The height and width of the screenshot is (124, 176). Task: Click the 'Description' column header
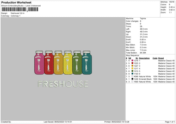[x=144, y=58]
